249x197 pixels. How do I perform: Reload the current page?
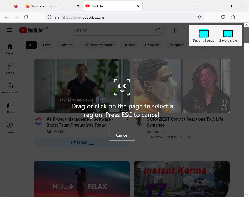click(26, 17)
